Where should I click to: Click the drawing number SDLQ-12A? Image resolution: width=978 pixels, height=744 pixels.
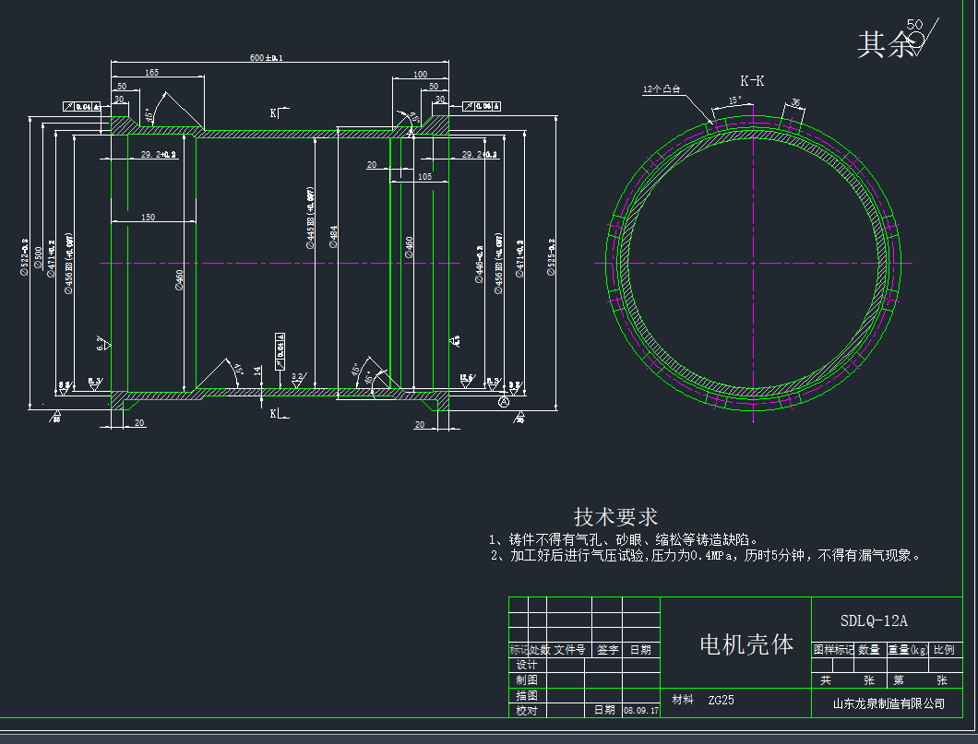tap(874, 621)
